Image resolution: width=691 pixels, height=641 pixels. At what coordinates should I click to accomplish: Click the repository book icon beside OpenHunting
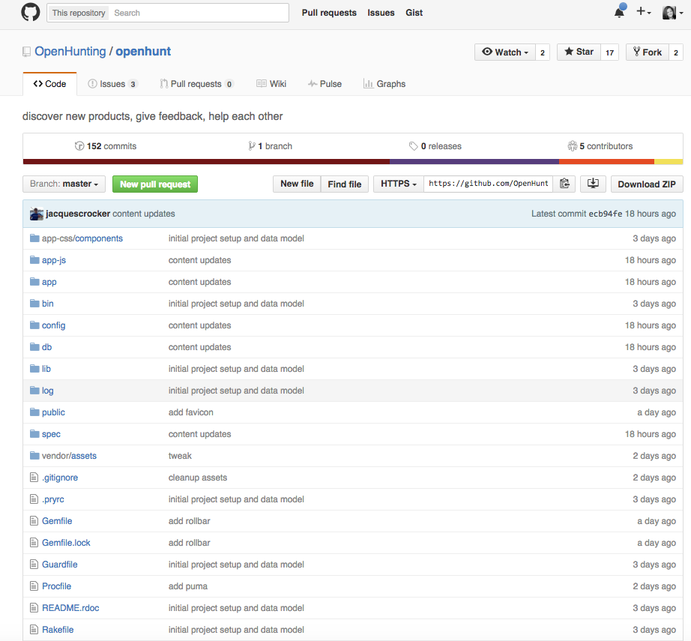pos(27,52)
